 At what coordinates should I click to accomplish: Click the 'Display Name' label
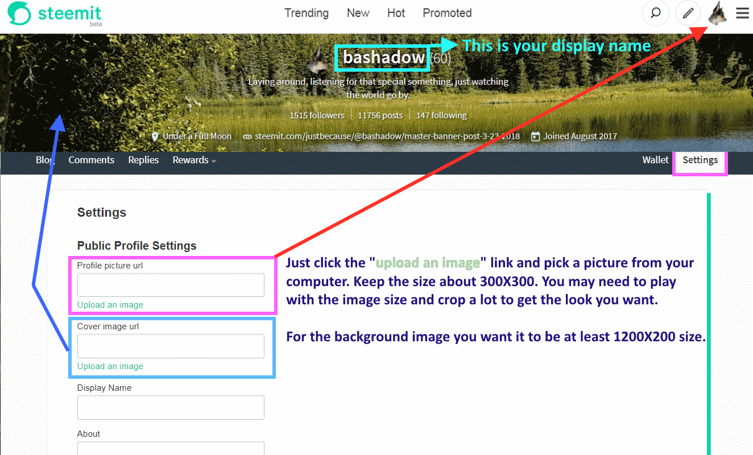(x=105, y=388)
